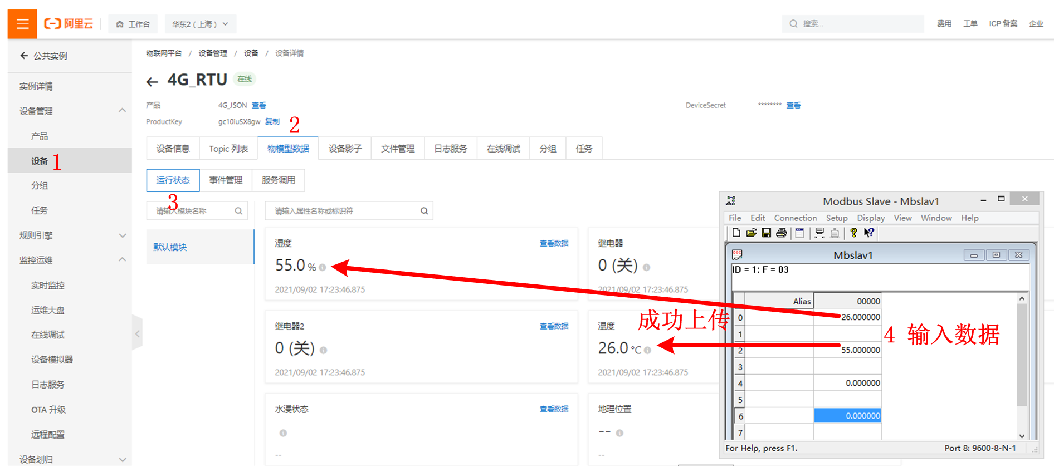This screenshot has width=1054, height=467.
Task: Open the orange hamburger menu icon
Action: pos(22,24)
